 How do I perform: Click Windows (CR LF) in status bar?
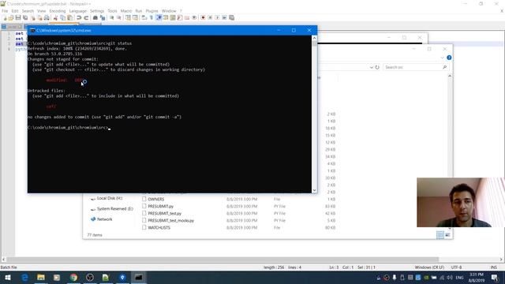(x=429, y=267)
